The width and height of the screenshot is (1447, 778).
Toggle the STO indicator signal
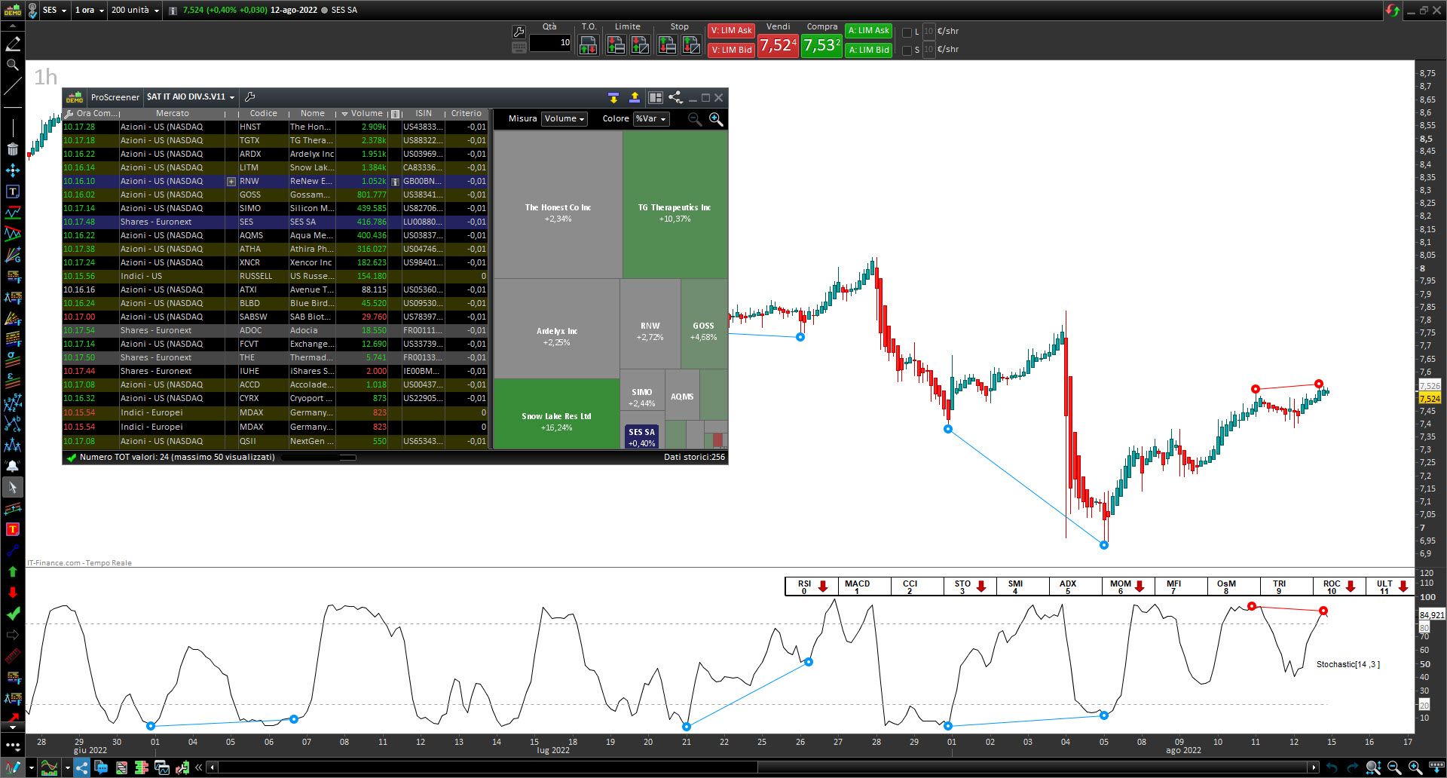coord(970,587)
